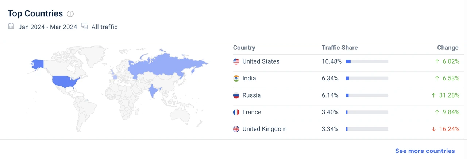Select the United States country name

click(260, 61)
